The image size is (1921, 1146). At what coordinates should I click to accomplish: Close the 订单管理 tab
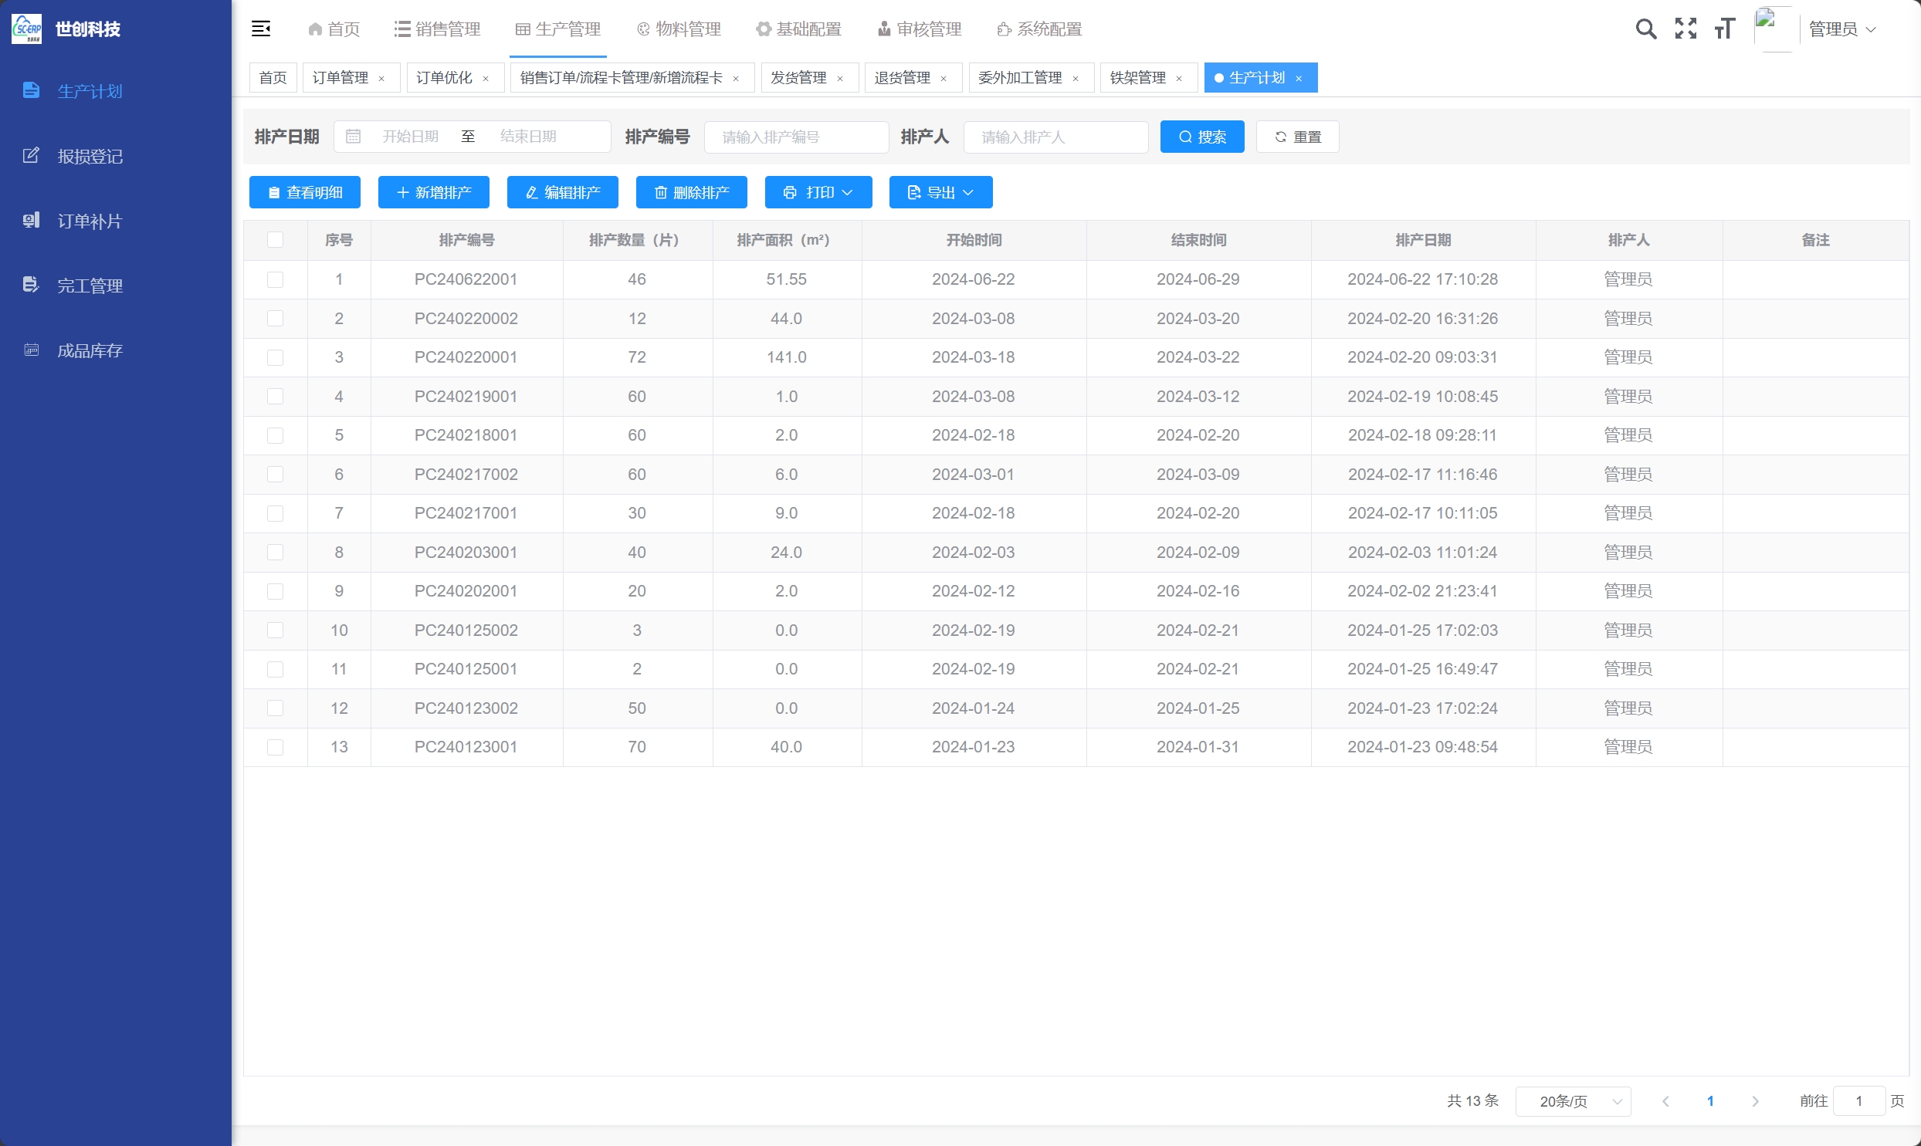point(381,78)
